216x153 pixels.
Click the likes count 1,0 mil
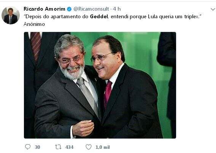[103, 147]
